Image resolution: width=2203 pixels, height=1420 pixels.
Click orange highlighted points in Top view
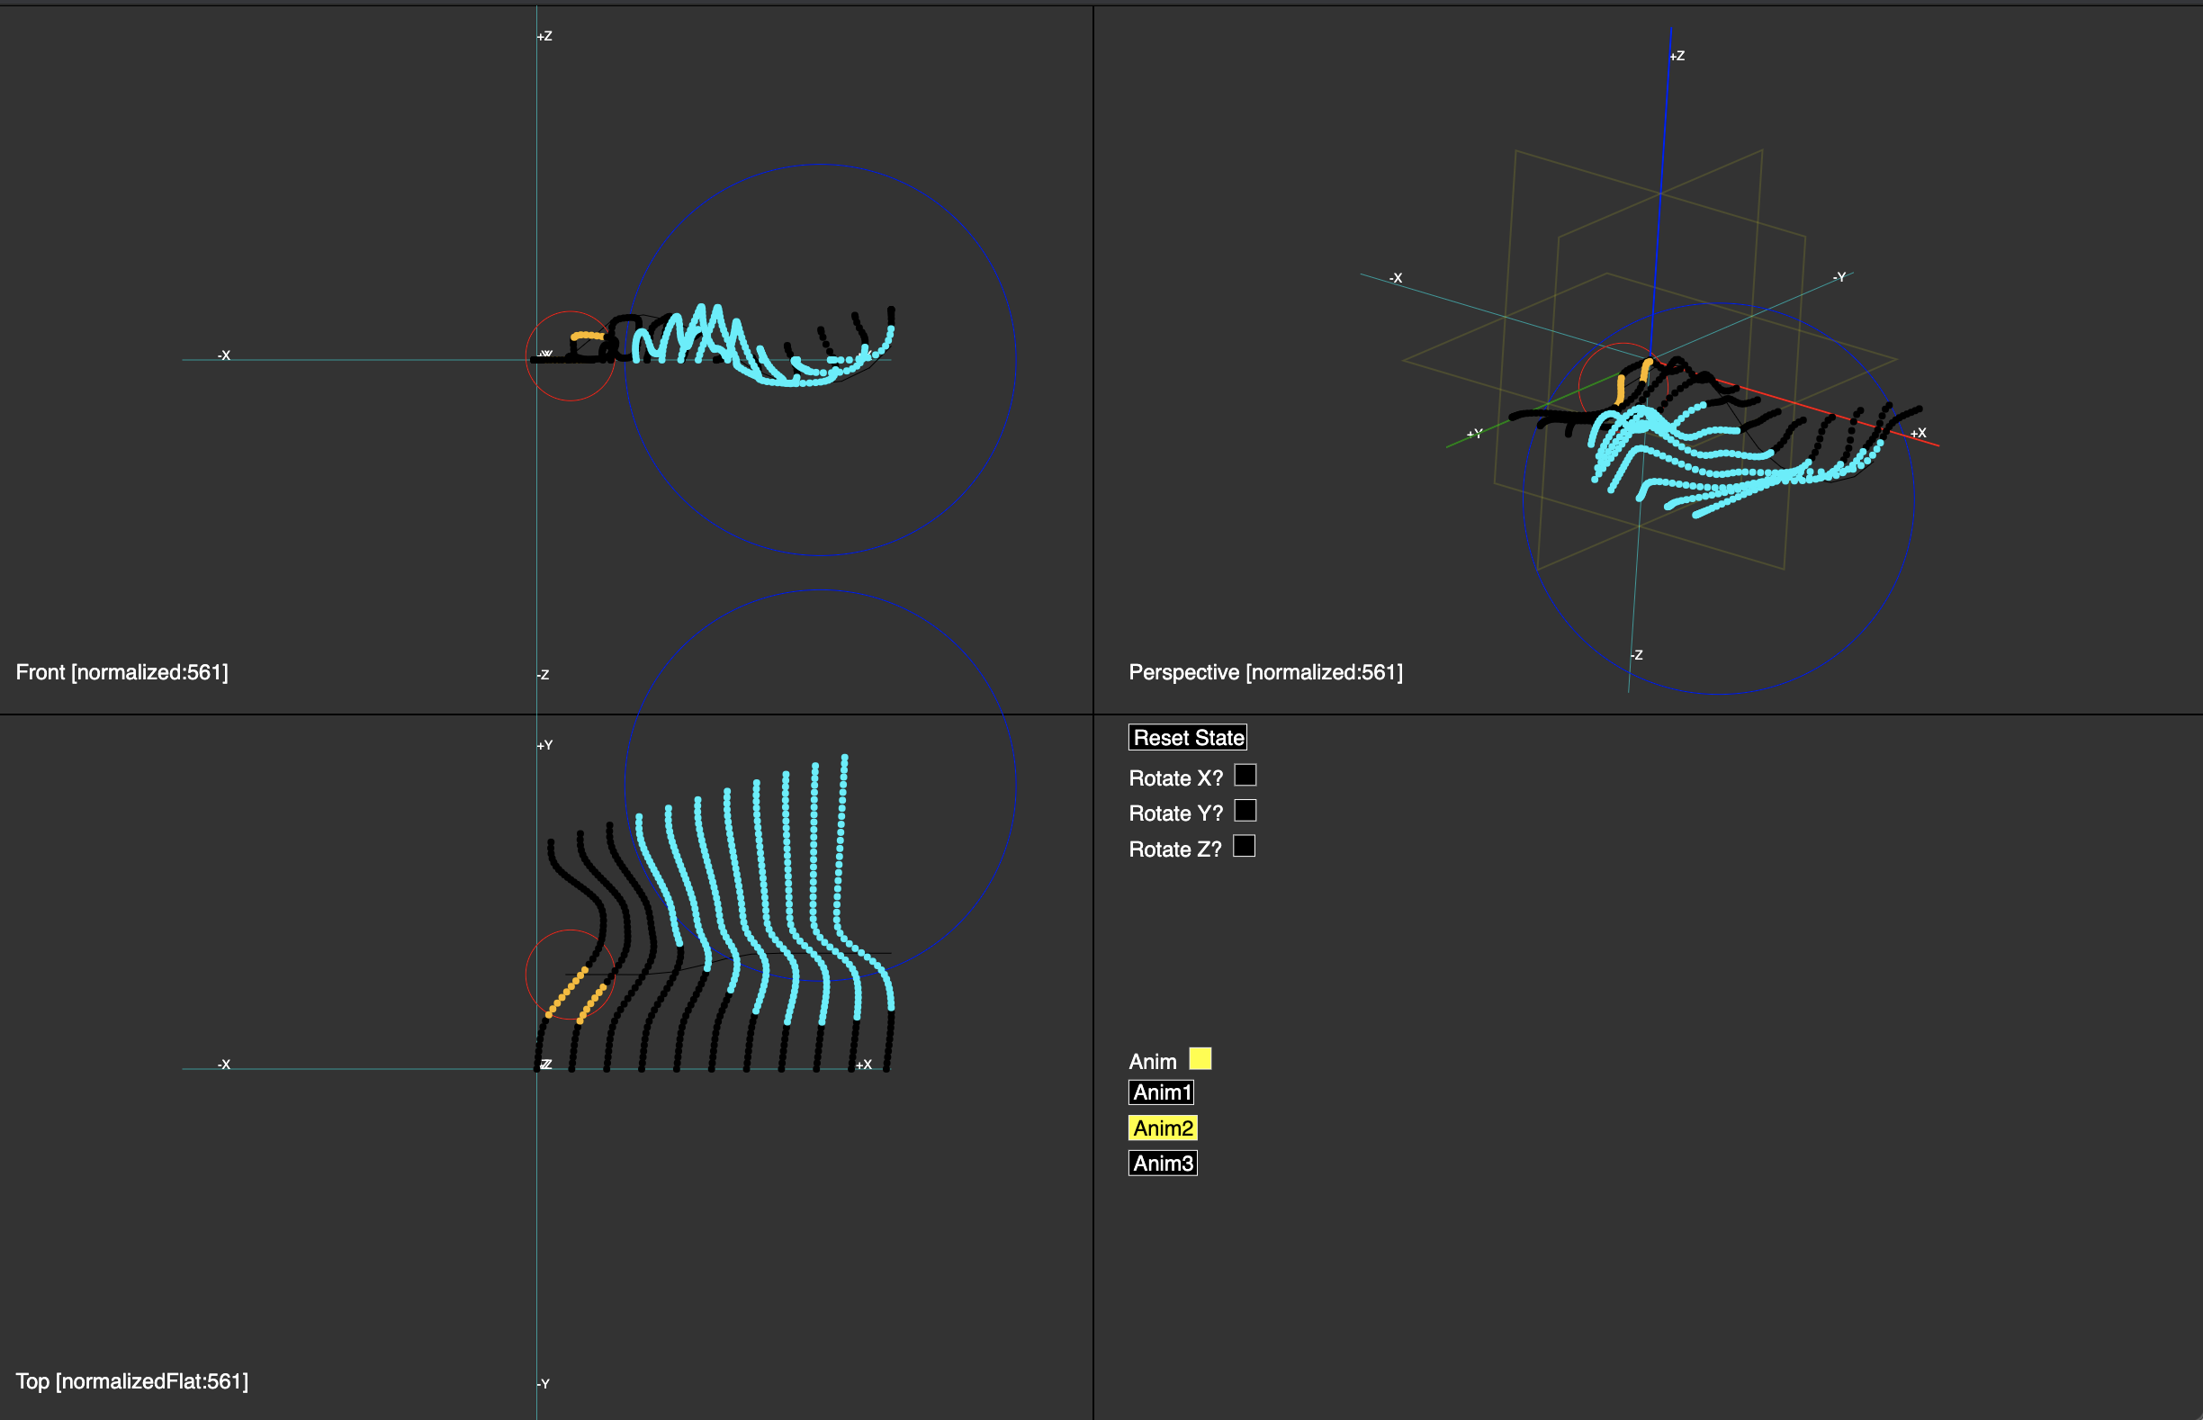(577, 995)
